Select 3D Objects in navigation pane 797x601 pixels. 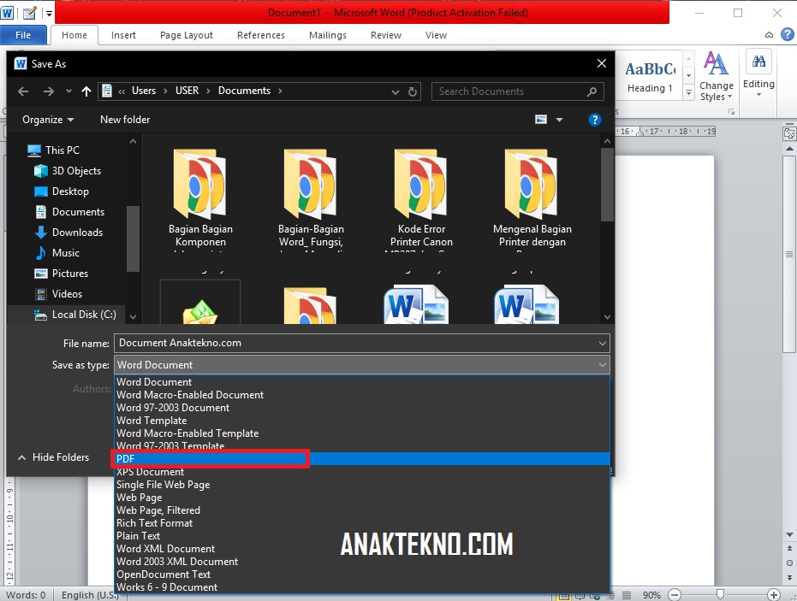point(68,171)
